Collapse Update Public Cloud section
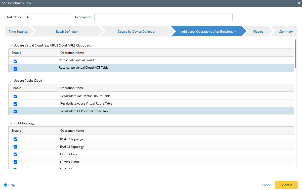302x190 pixels. (x=11, y=81)
